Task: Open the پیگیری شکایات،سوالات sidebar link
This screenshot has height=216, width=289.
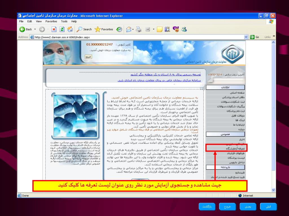Action: tap(231, 106)
